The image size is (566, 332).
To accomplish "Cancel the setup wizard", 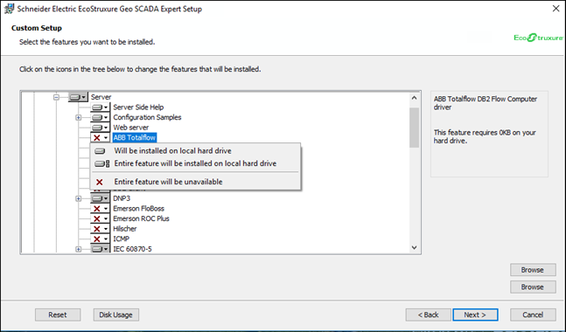I will pos(533,315).
